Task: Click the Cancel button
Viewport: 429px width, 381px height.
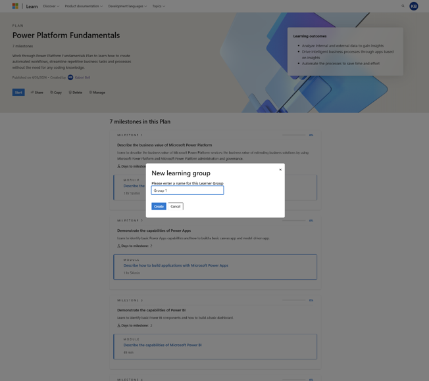Action: point(176,206)
